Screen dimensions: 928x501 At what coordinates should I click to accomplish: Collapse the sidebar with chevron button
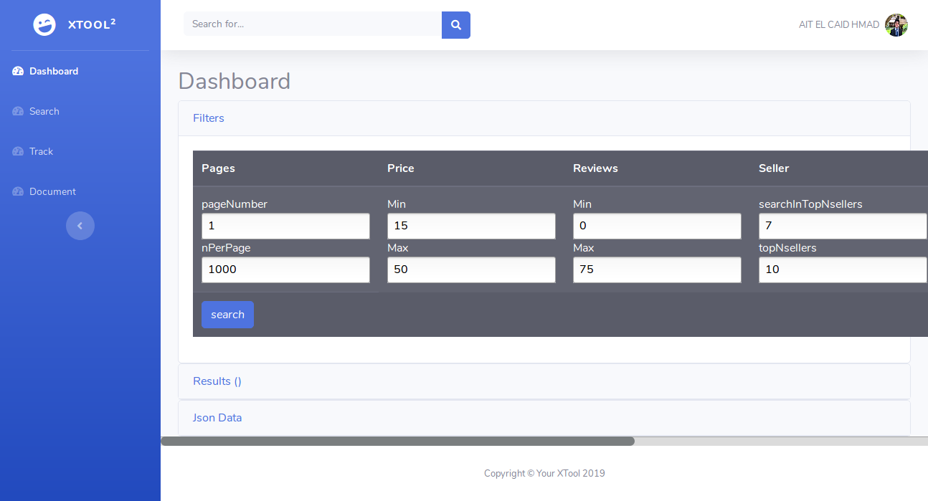click(80, 226)
